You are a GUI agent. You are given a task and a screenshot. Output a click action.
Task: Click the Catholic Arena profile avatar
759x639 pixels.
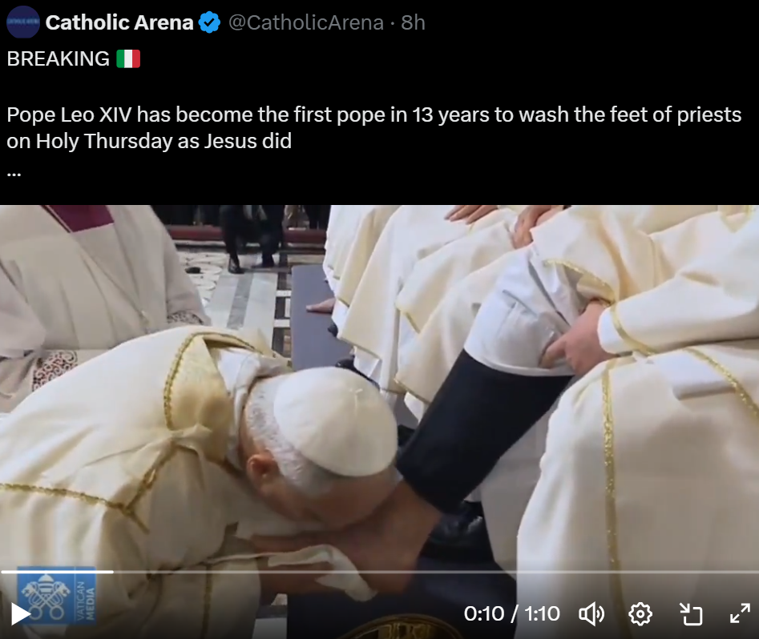[x=22, y=22]
